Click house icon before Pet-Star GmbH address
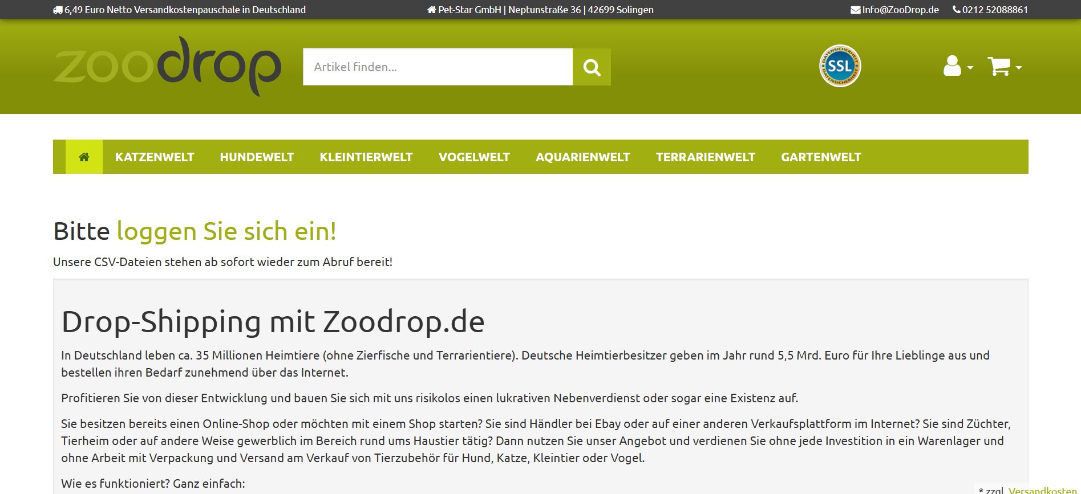The width and height of the screenshot is (1081, 494). coord(431,10)
